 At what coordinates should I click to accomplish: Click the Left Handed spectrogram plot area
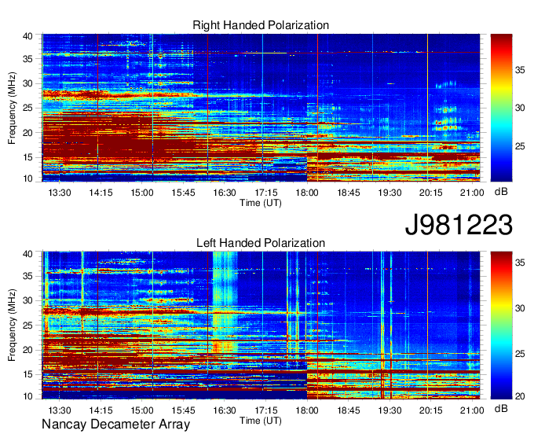click(261, 325)
